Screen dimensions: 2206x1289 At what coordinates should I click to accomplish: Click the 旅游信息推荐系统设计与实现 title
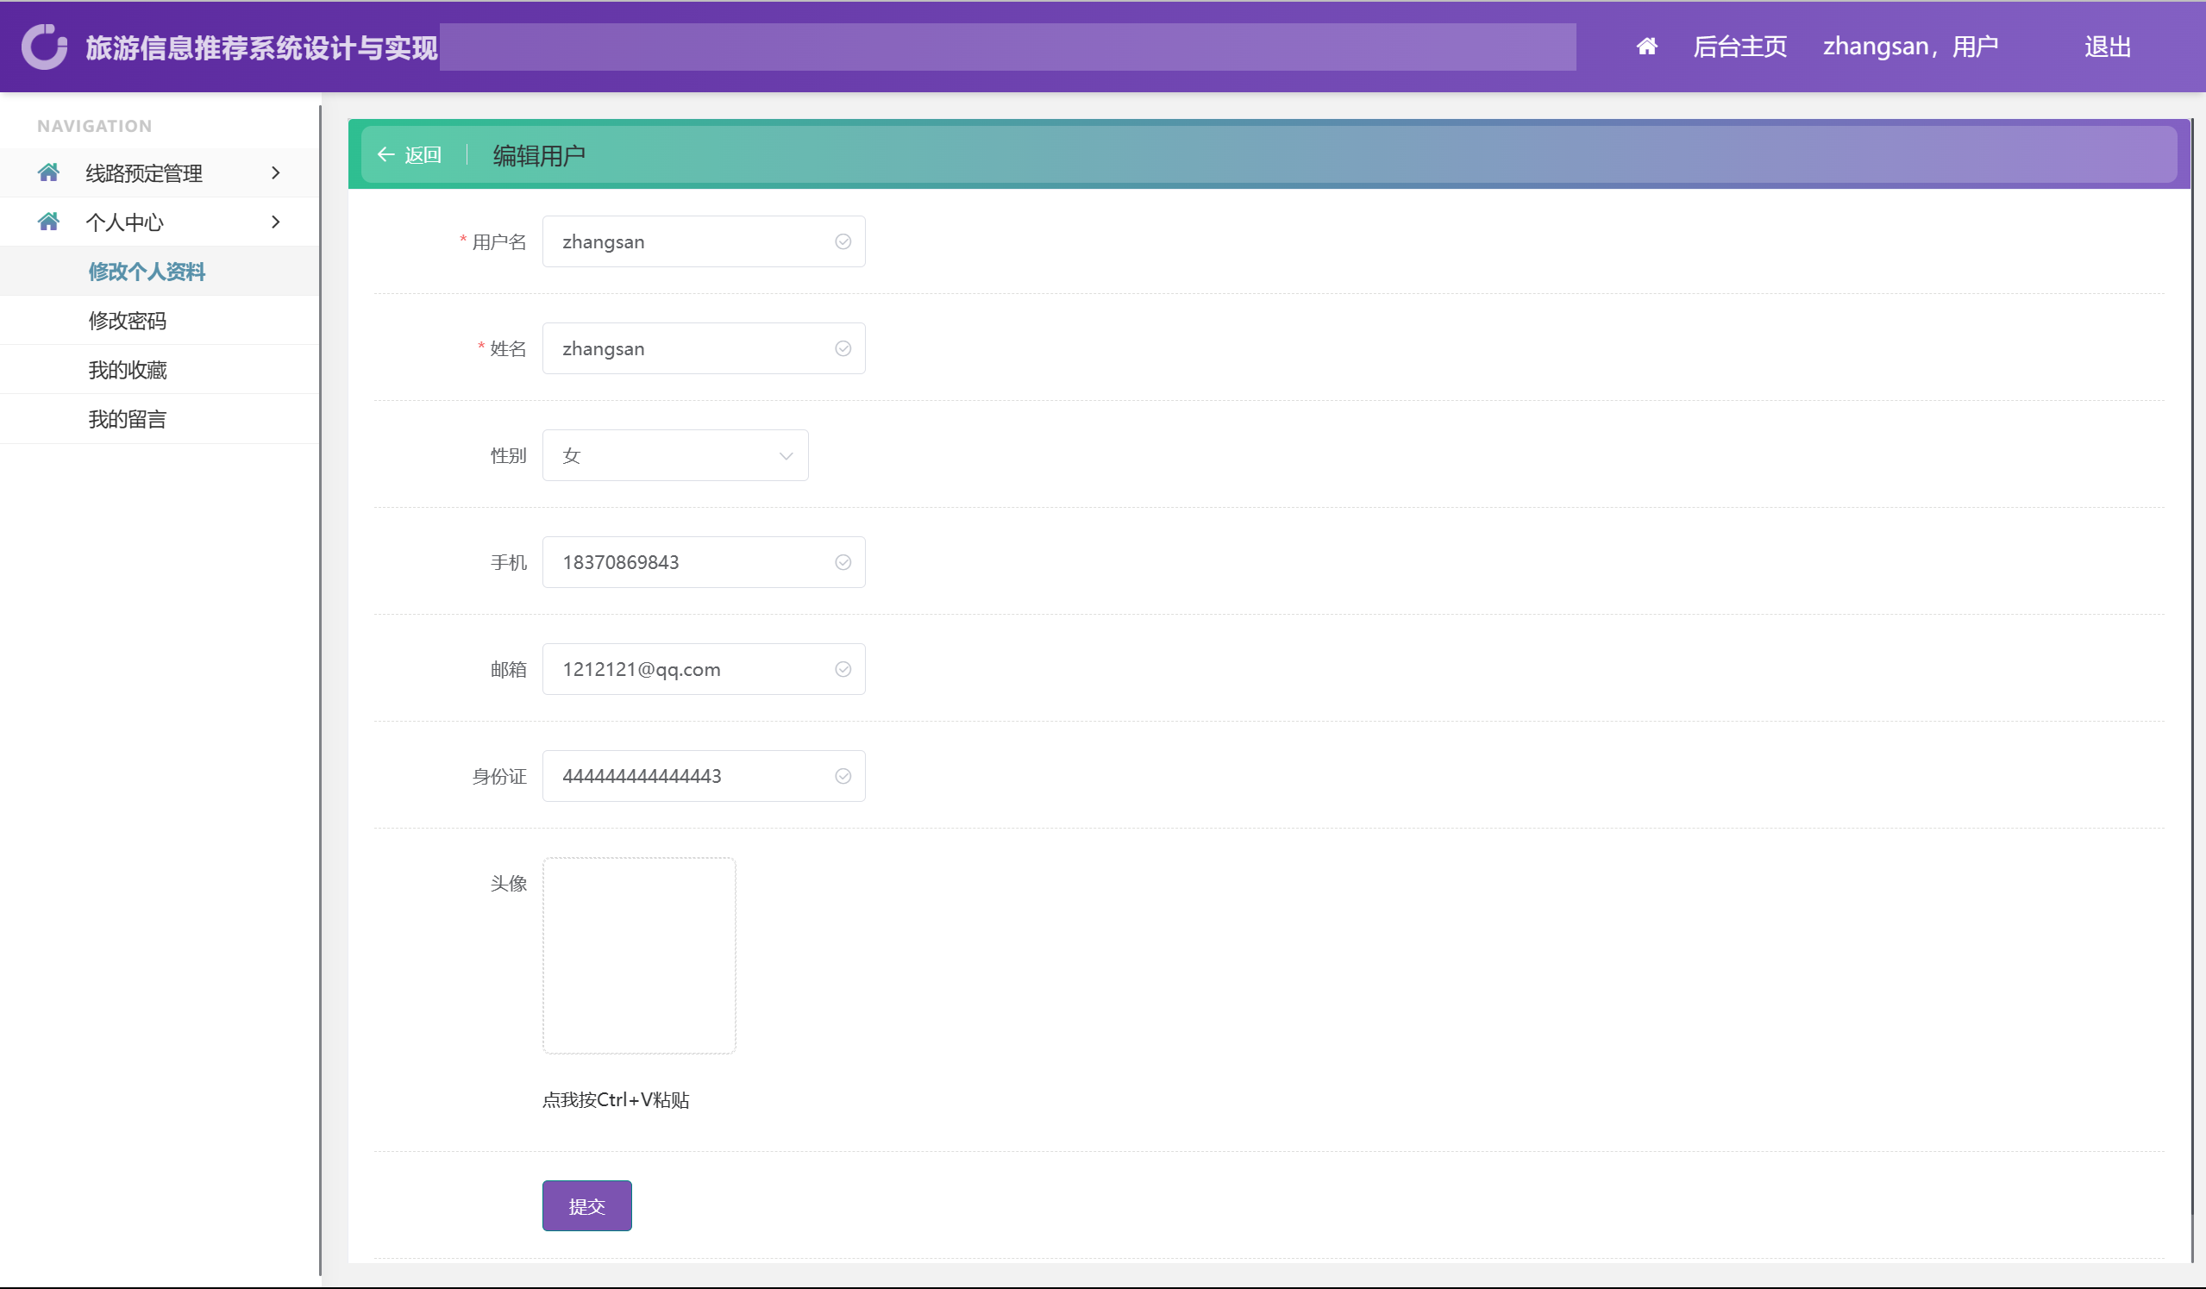(262, 47)
